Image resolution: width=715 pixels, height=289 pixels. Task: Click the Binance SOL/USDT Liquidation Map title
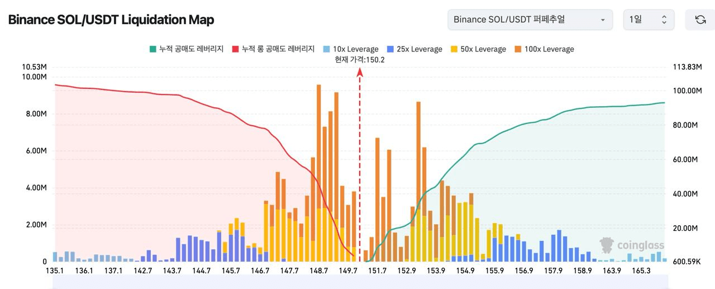tap(111, 20)
